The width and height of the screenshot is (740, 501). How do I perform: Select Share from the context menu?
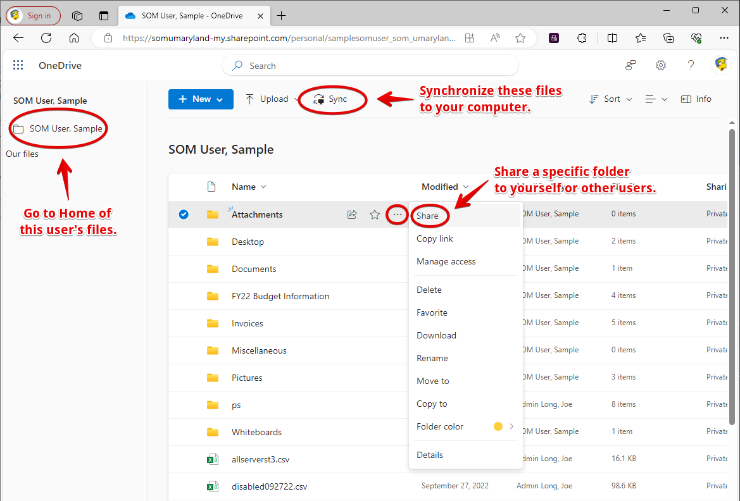[x=428, y=216]
